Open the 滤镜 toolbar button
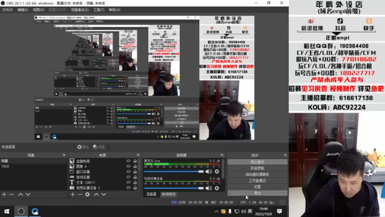The height and width of the screenshot is (217, 385). click(99, 147)
